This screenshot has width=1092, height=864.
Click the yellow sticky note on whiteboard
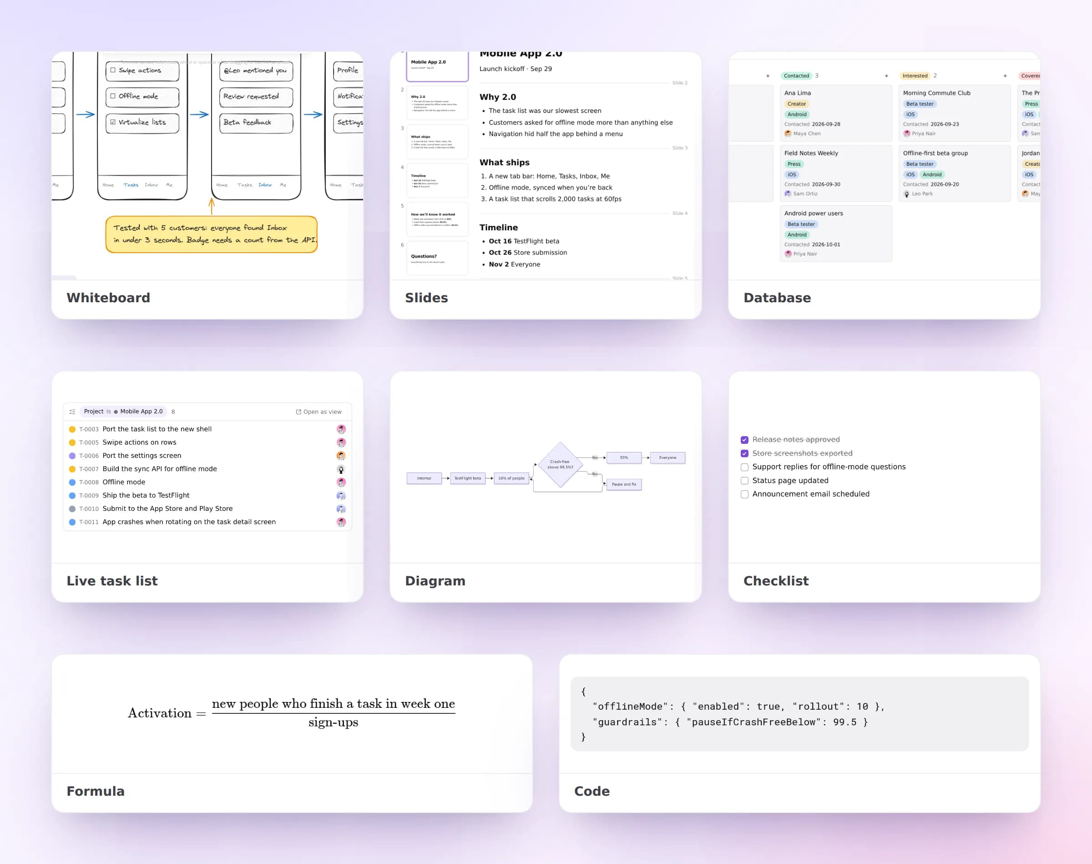(211, 235)
